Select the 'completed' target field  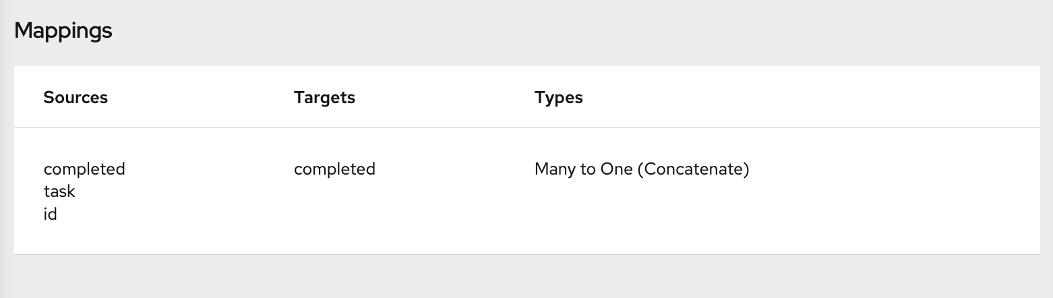334,169
